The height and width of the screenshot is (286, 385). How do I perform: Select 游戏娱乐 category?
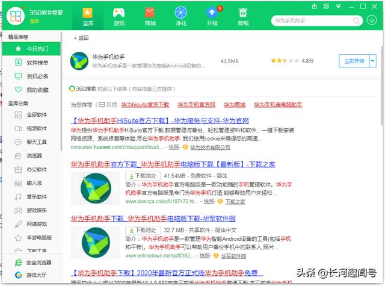tap(31, 210)
